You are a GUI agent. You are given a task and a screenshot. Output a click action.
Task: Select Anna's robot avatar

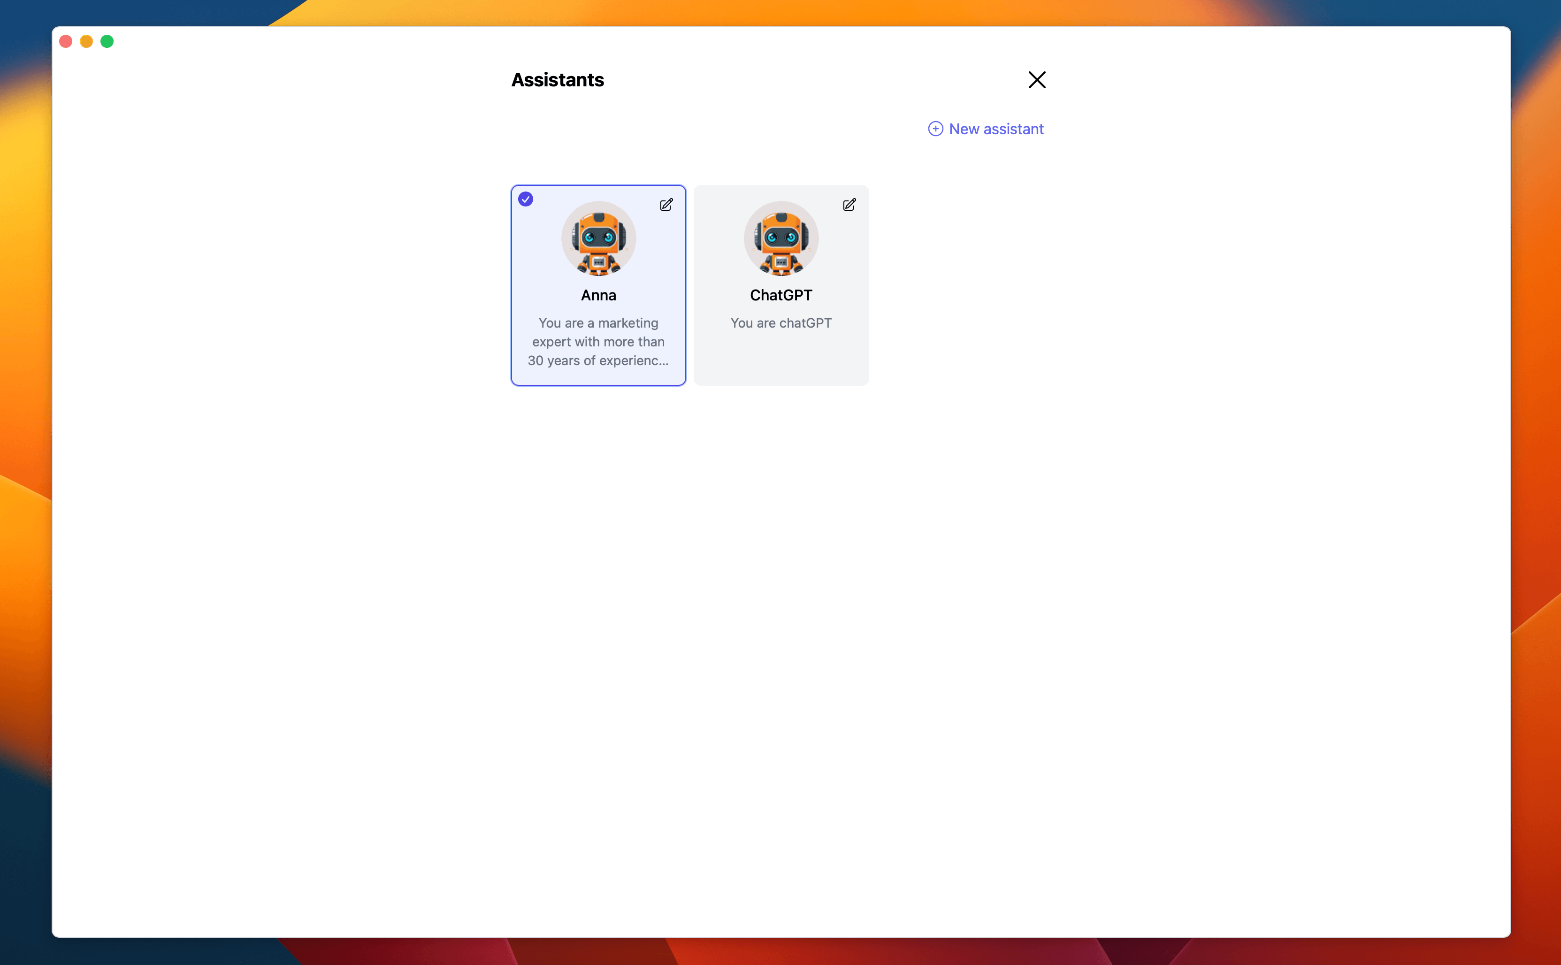click(598, 239)
